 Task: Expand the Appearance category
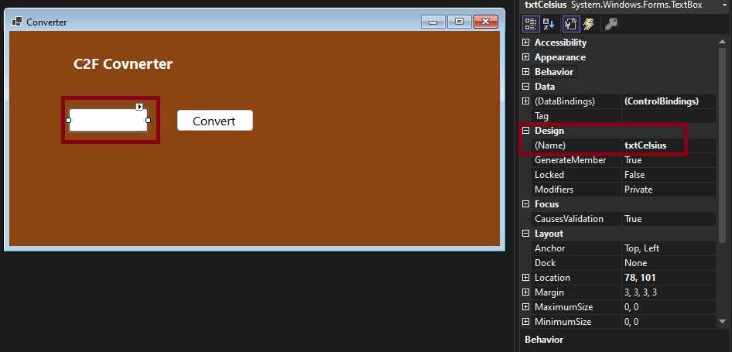pos(526,57)
